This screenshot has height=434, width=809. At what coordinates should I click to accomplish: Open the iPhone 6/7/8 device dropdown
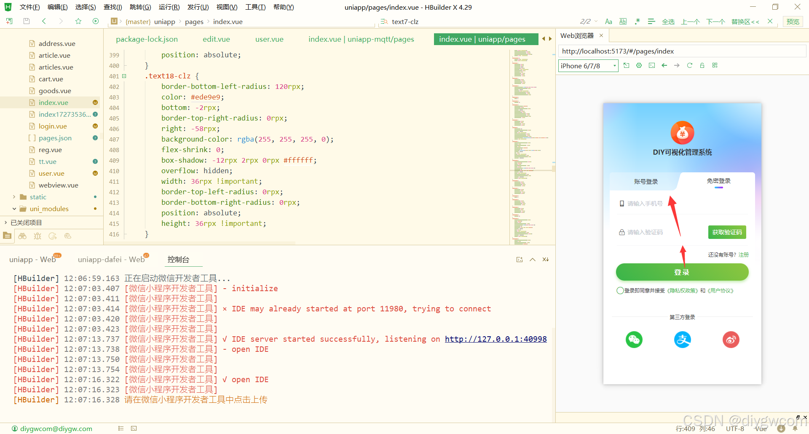588,66
